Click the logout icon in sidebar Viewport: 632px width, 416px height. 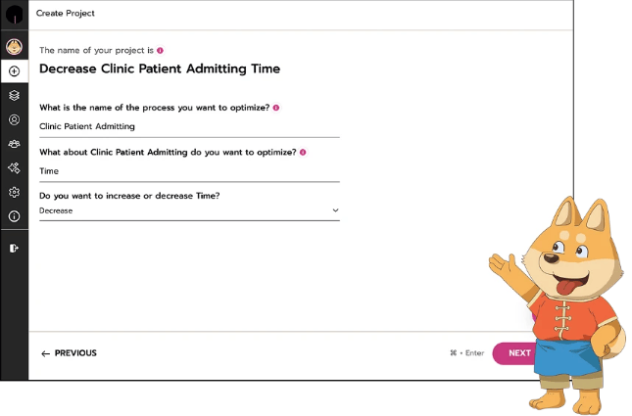14,249
